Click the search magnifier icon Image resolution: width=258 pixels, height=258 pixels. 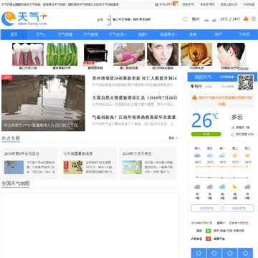pyautogui.click(x=185, y=19)
